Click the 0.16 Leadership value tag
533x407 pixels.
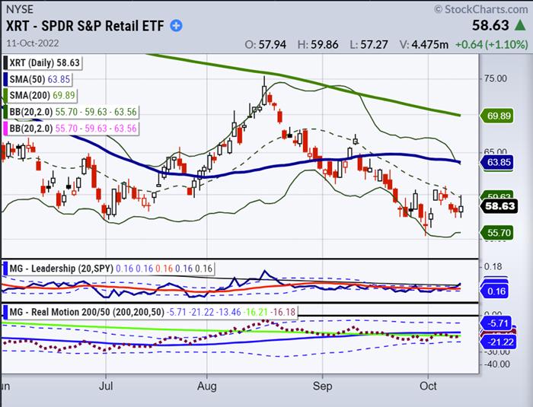point(495,291)
